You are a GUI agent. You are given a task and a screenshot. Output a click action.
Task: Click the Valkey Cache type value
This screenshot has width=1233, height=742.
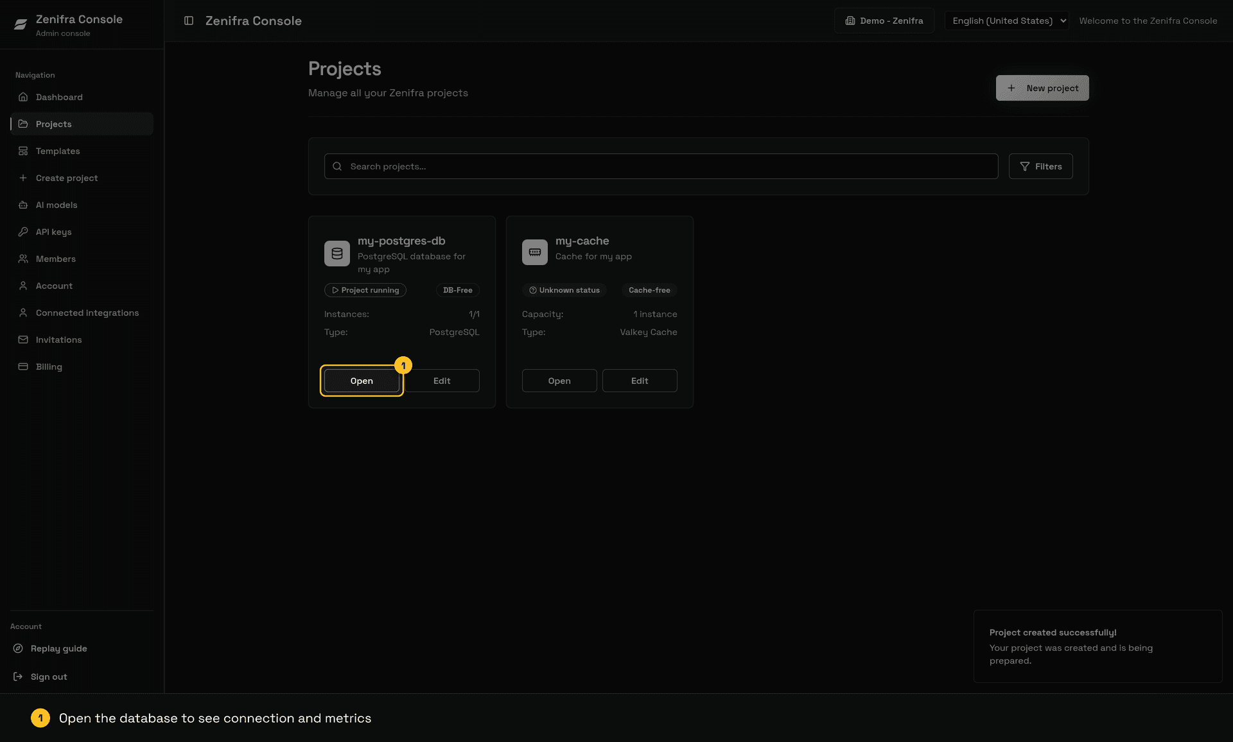(x=649, y=332)
